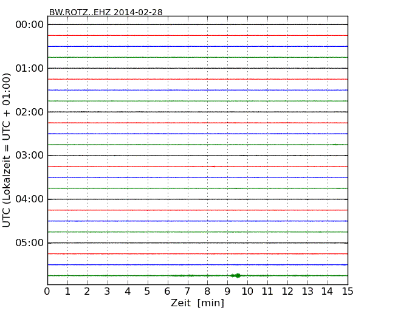
Task: Click the 00:00 time label
Action: click(x=30, y=25)
